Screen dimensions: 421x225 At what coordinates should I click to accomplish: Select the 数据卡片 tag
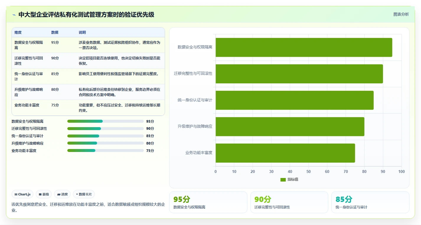click(x=84, y=194)
